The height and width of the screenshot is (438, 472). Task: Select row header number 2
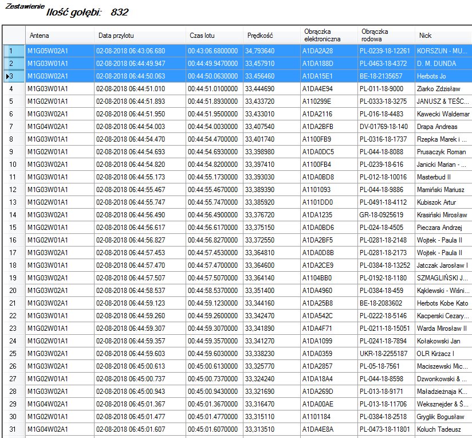[14, 64]
